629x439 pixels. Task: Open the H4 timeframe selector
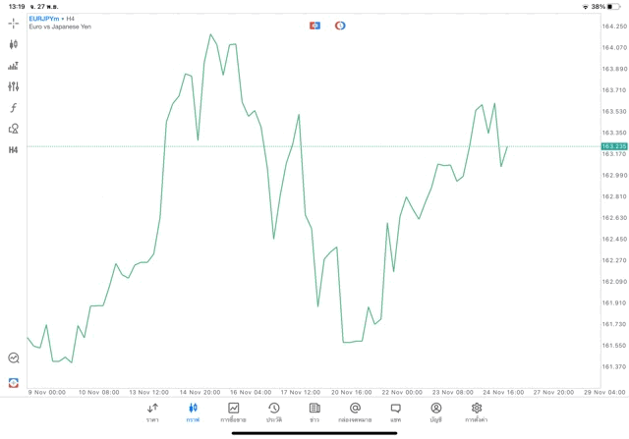14,150
